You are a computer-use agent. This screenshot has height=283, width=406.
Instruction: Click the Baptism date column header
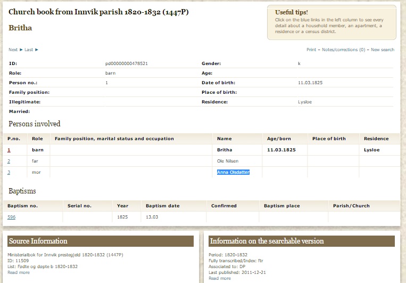(162, 206)
